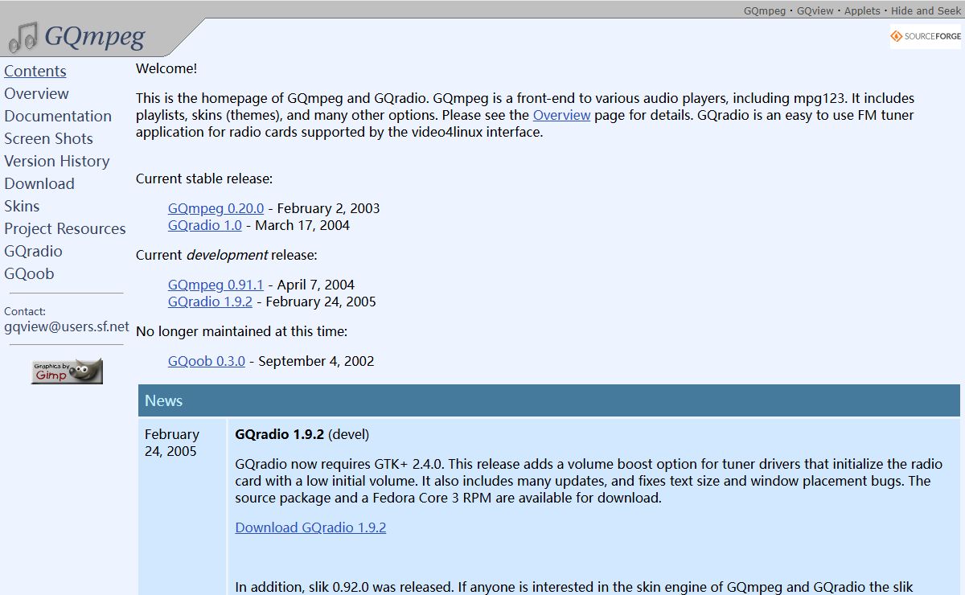
Task: Open the GQmpeg 0.20.0 stable release link
Action: (216, 208)
